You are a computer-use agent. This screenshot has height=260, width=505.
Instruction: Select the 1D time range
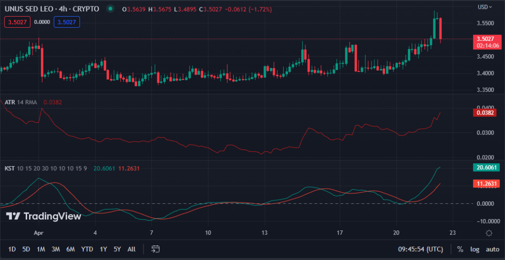(12, 249)
